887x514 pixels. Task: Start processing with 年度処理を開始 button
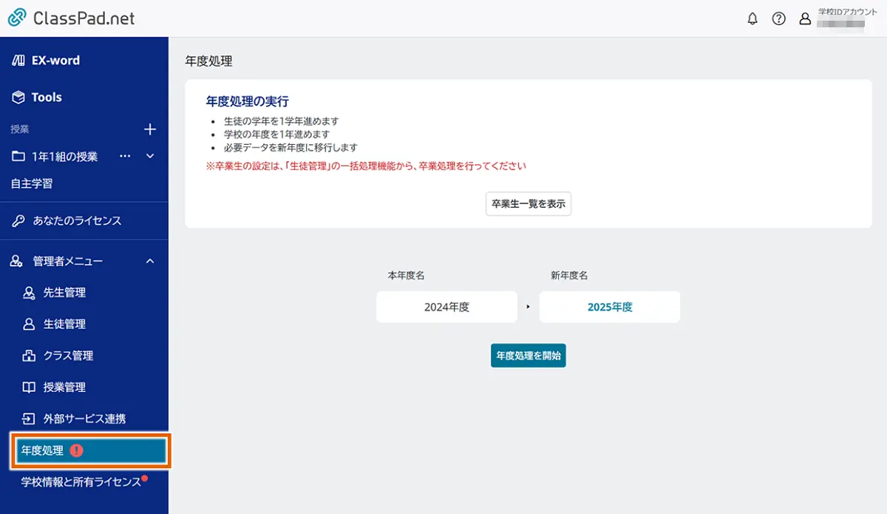click(529, 355)
